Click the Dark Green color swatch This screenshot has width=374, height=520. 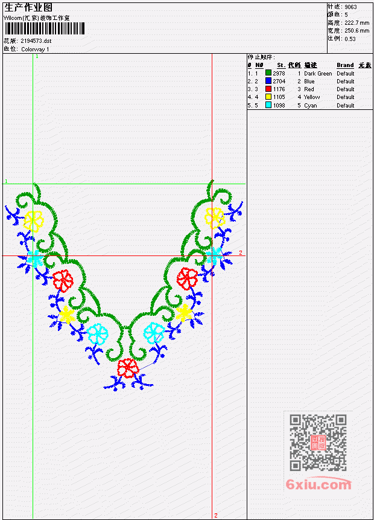point(268,72)
